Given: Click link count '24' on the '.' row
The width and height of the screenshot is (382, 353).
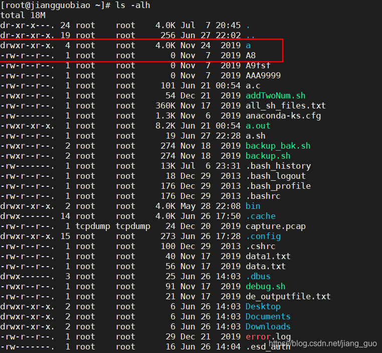Looking at the screenshot, I should pyautogui.click(x=65, y=25).
